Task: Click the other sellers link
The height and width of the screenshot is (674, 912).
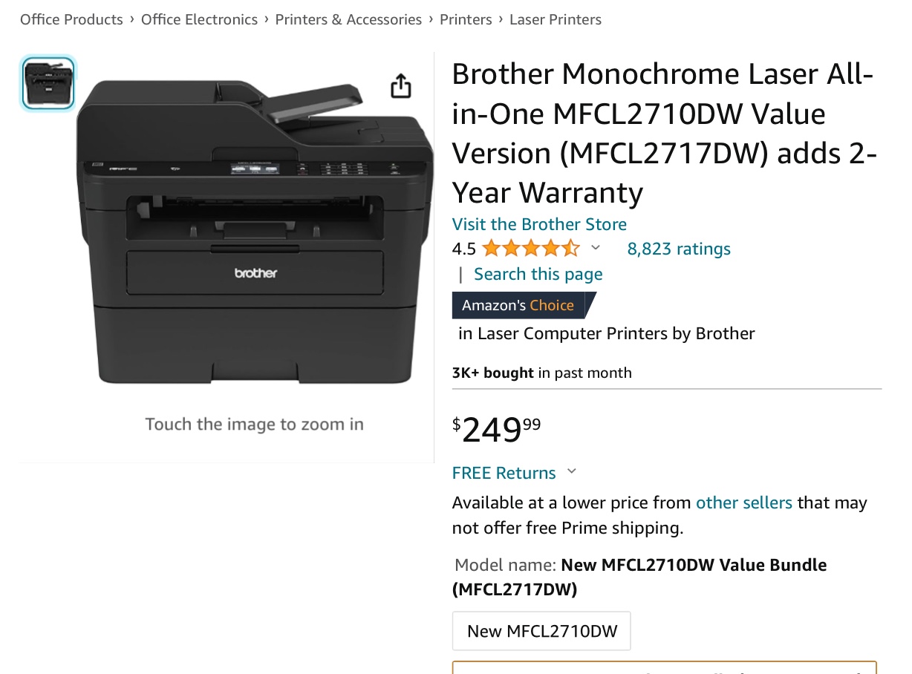Action: pyautogui.click(x=744, y=503)
